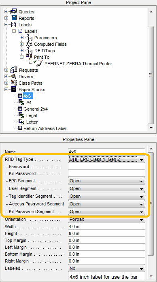
Task: Expand the Queries tree node
Action: click(x=6, y=12)
